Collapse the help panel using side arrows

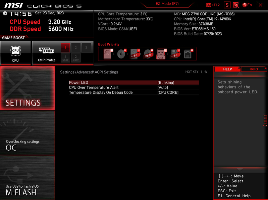265,126
